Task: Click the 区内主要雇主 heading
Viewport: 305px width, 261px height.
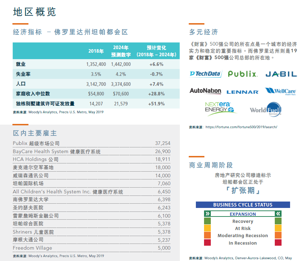Action: 35,133
